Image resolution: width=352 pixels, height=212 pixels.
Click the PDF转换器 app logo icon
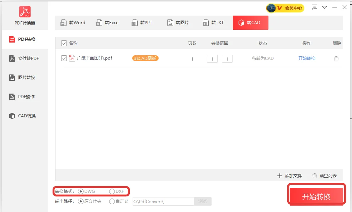[25, 12]
